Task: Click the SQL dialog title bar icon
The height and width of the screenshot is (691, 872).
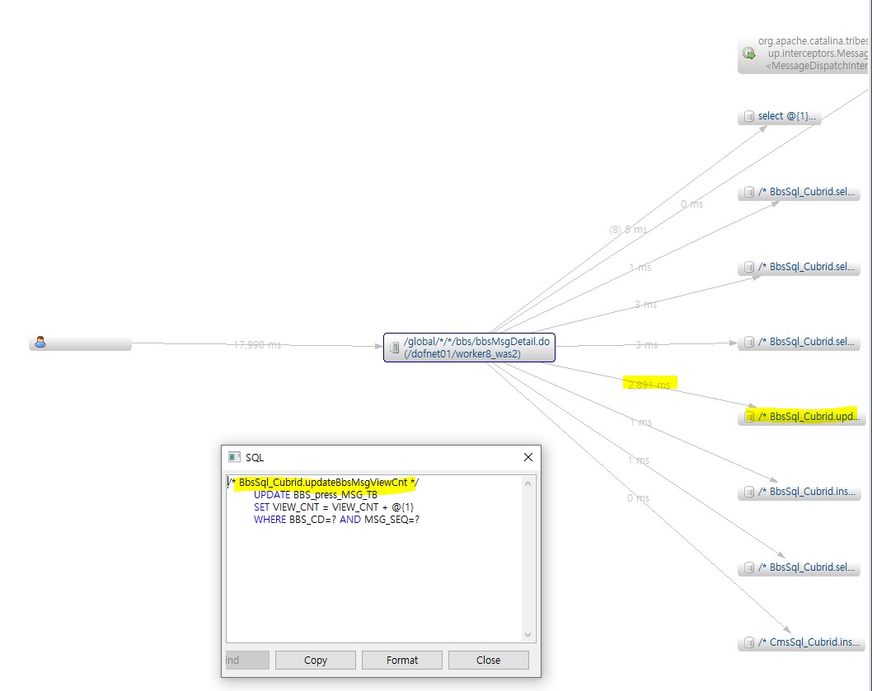Action: (234, 457)
